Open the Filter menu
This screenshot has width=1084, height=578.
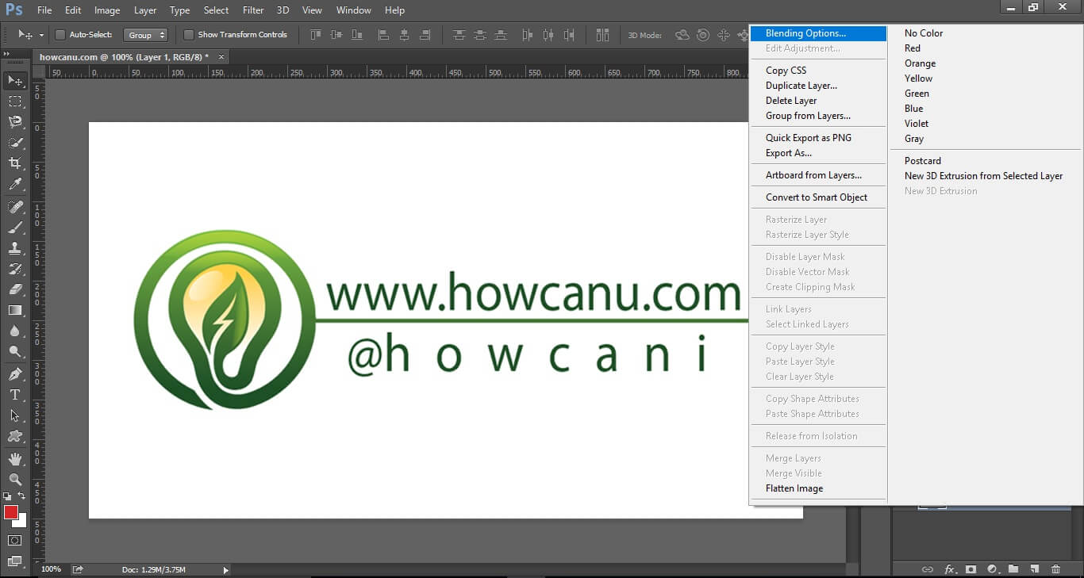point(253,10)
